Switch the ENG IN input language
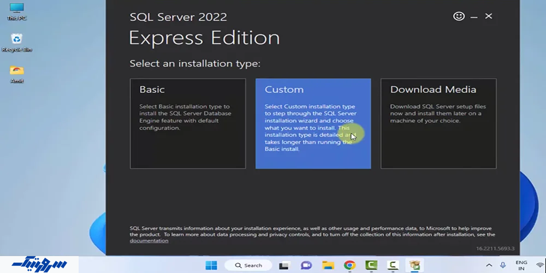Viewport: 546px width, 273px height. point(521,265)
